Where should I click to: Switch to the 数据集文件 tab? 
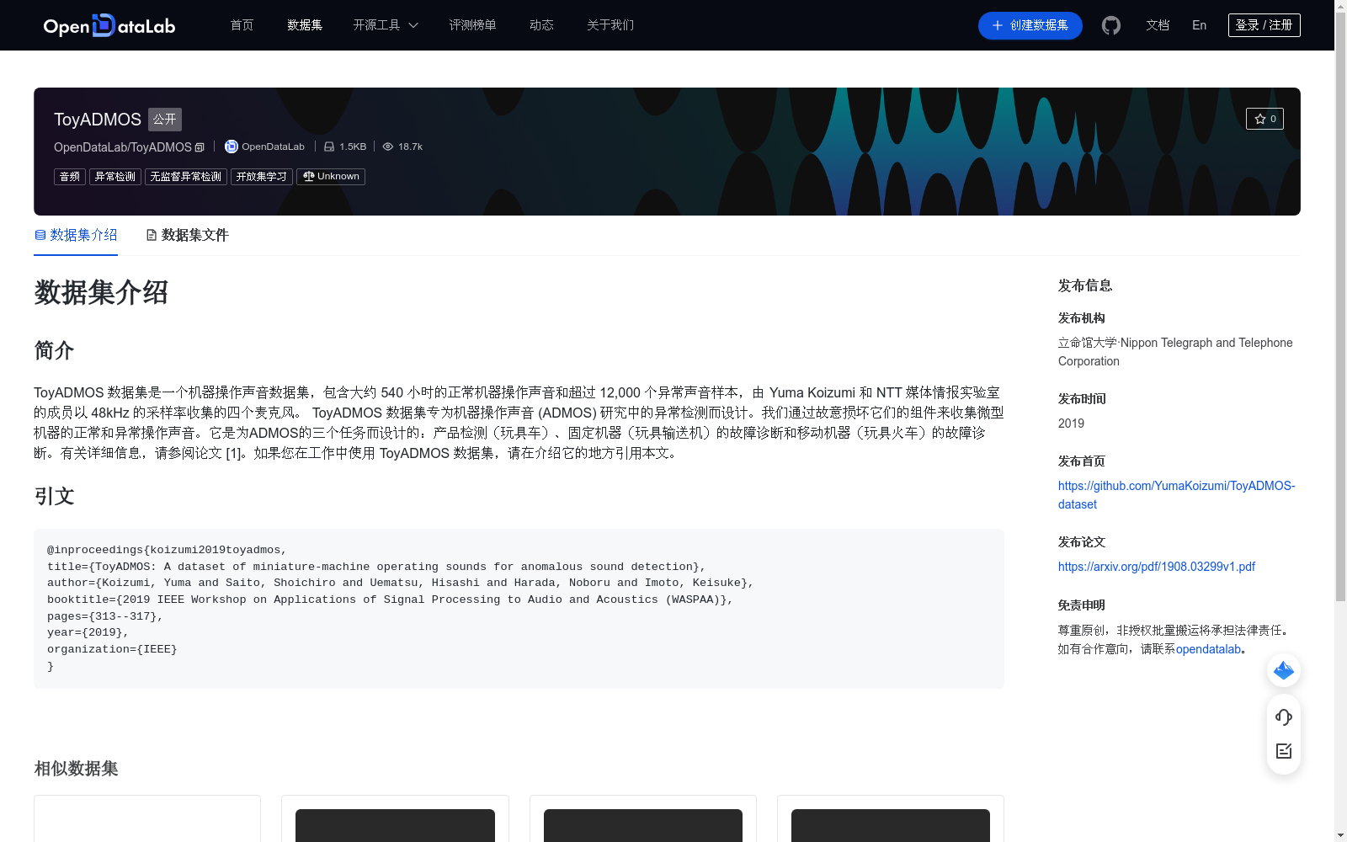pyautogui.click(x=187, y=235)
